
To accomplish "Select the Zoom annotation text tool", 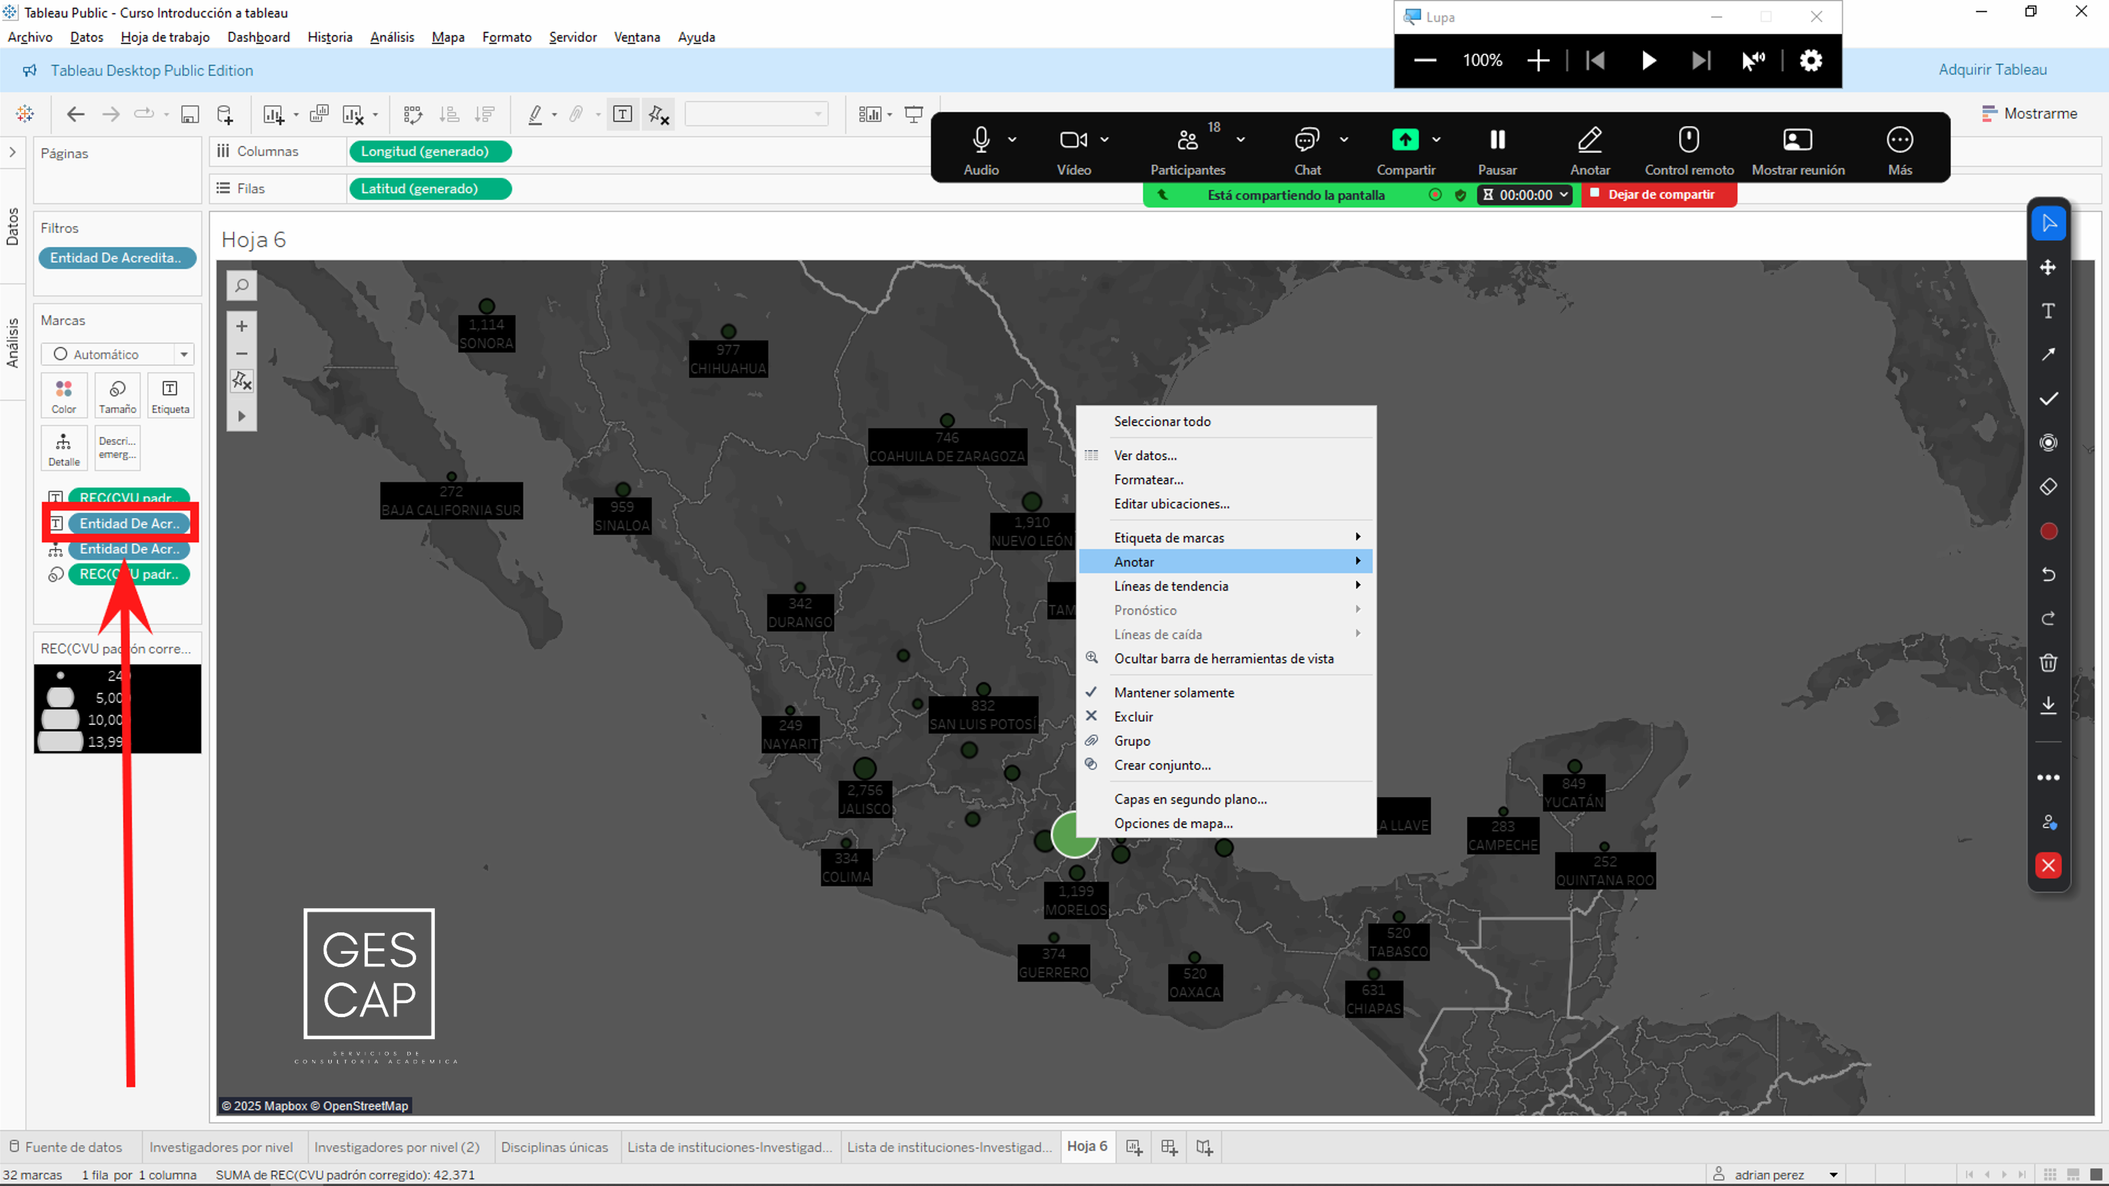I will pos(2048,311).
